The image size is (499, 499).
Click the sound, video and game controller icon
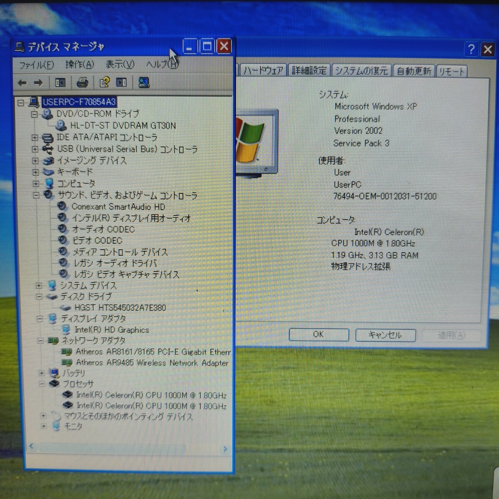pyautogui.click(x=49, y=195)
